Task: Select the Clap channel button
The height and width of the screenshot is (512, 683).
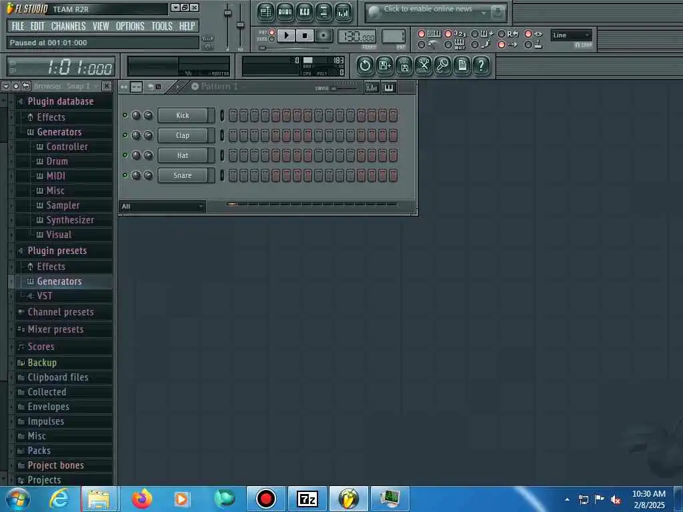Action: click(x=183, y=135)
